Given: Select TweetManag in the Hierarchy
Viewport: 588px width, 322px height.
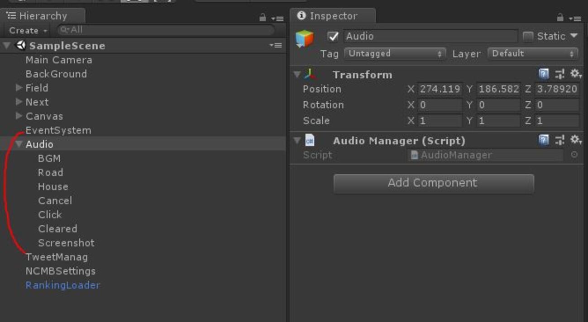Looking at the screenshot, I should (x=57, y=257).
